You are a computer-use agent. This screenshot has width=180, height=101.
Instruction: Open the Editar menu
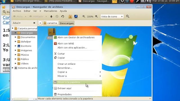[x=27, y=11]
